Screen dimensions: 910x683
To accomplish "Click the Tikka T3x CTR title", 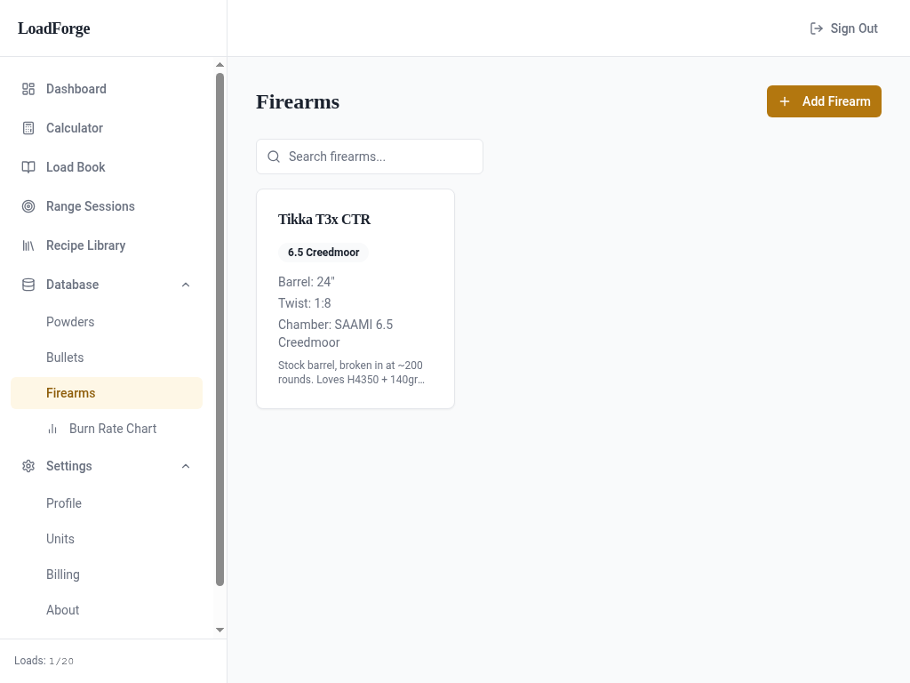I will pos(324,220).
